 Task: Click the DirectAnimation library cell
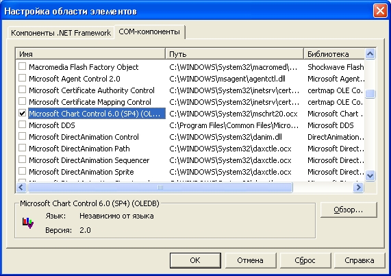336,137
